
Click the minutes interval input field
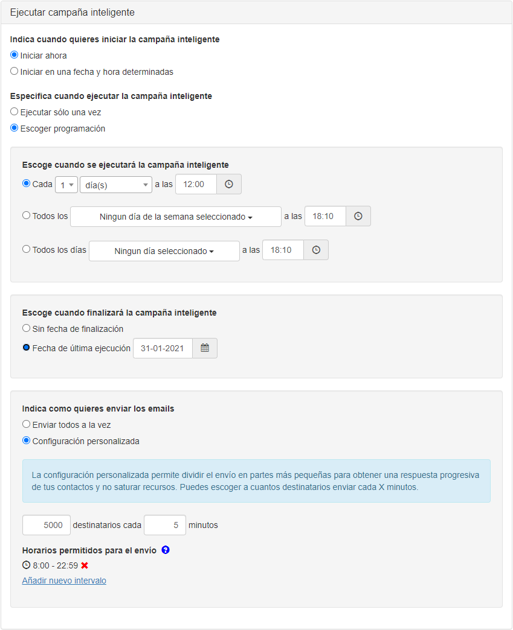click(165, 525)
